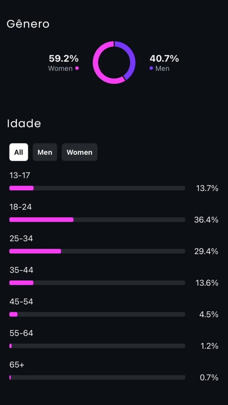This screenshot has height=405, width=228.
Task: Select the 45-54 age bar
Action: [97, 314]
